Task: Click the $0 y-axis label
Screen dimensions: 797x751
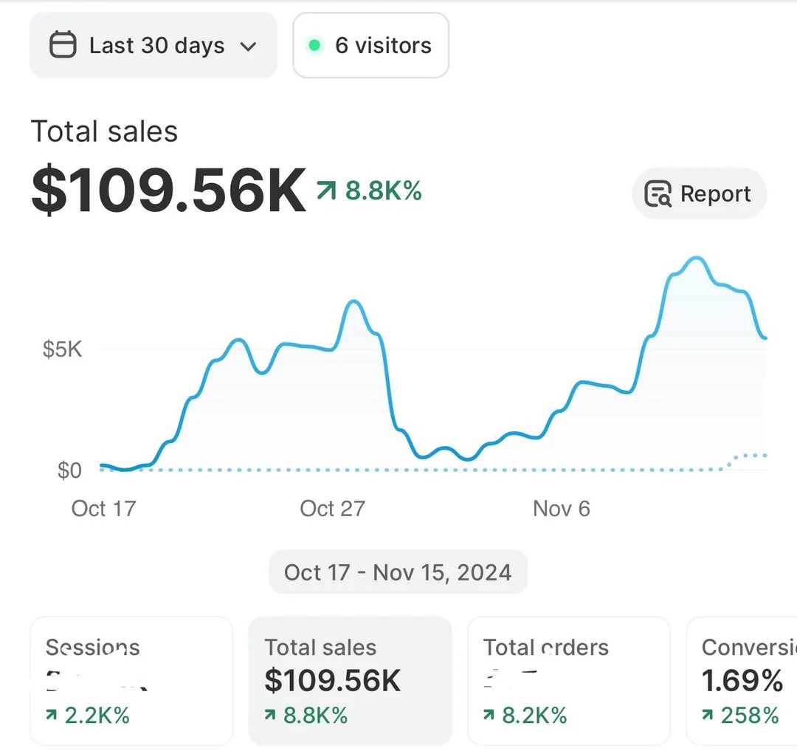Action: 69,470
